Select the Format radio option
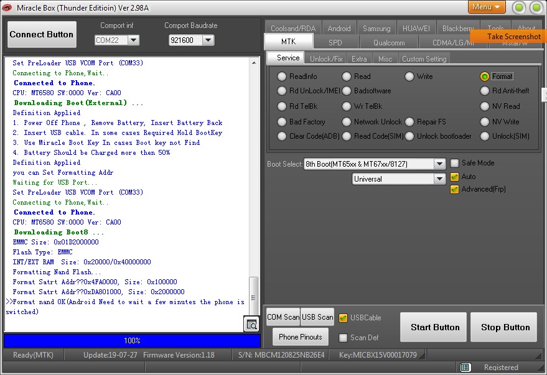The width and height of the screenshot is (547, 375). (485, 76)
